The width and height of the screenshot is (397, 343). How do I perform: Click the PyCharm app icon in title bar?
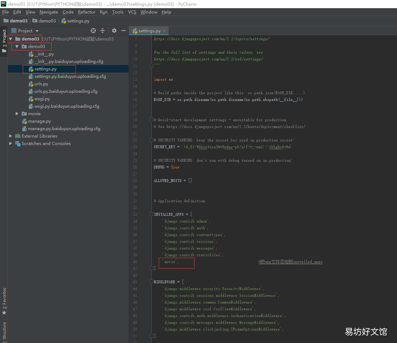point(4,4)
